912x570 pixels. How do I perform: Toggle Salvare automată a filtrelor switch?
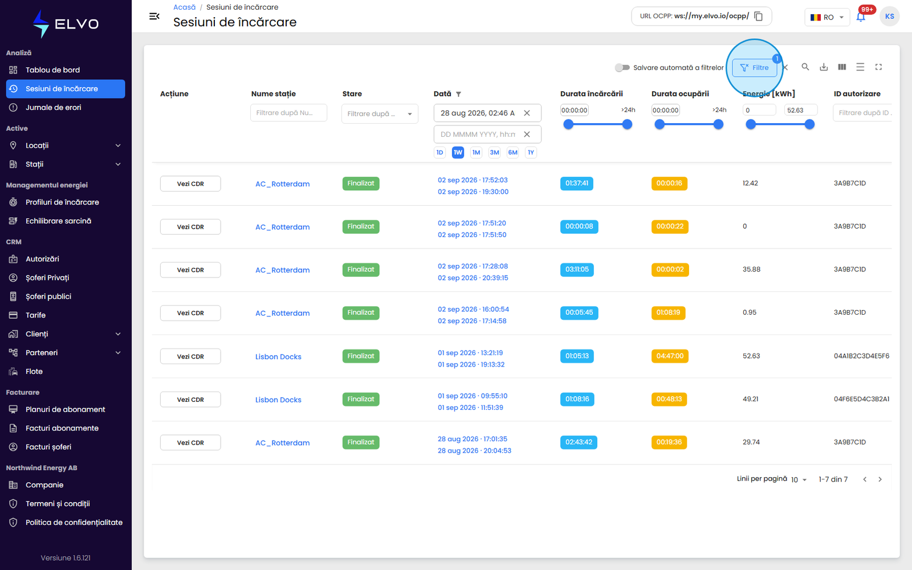(622, 67)
